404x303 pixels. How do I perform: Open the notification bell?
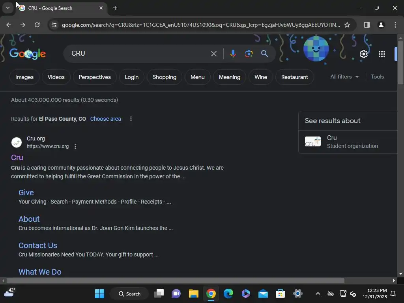point(393,294)
